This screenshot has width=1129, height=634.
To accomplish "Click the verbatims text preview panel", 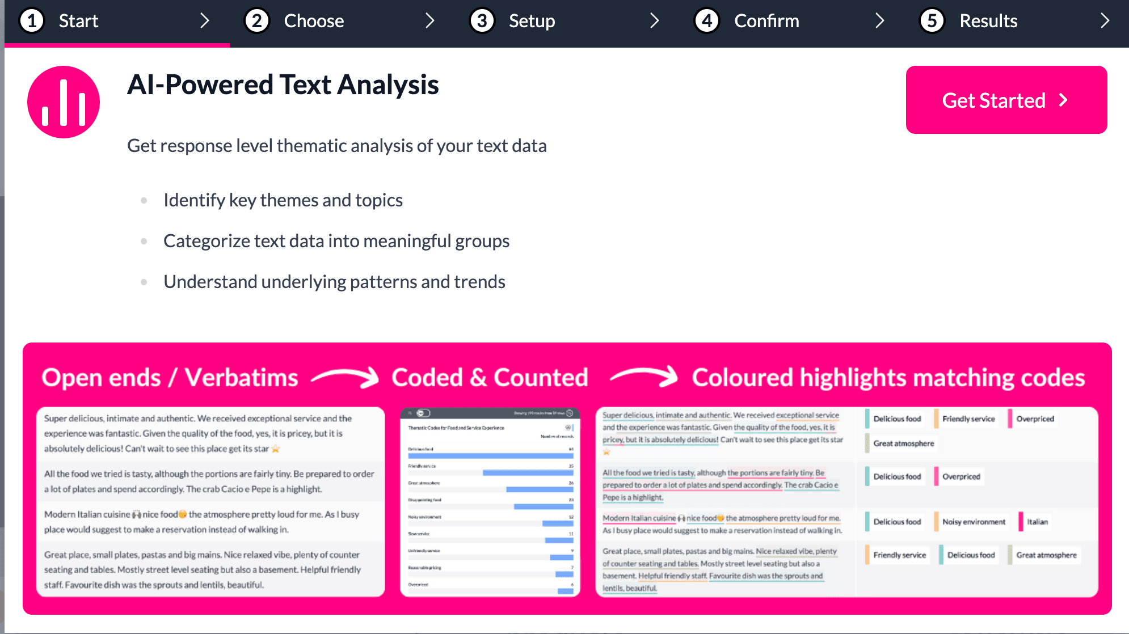I will coord(210,502).
